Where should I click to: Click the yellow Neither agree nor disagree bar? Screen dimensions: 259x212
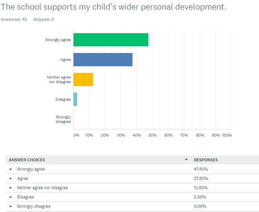tap(83, 79)
